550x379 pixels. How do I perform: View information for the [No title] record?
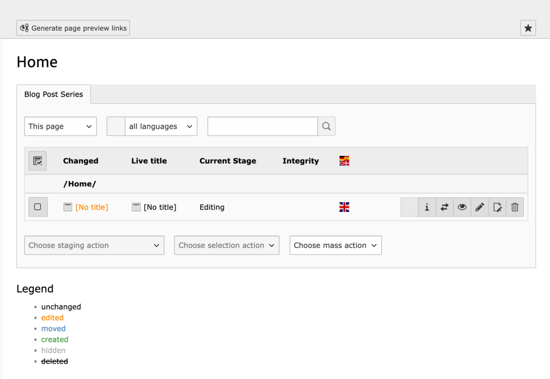tap(427, 207)
